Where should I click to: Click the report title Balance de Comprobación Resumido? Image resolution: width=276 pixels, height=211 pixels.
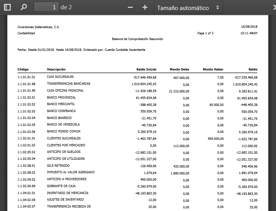(137, 39)
